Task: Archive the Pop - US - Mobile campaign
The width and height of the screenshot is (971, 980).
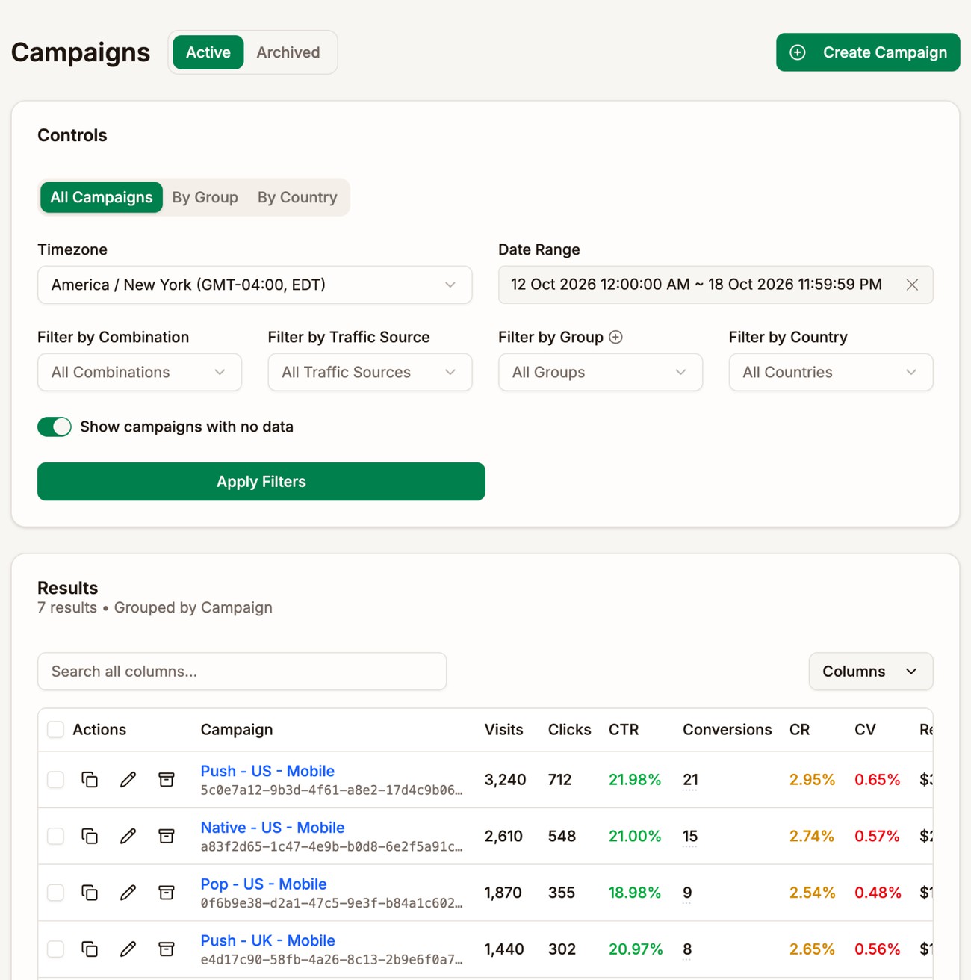Action: (167, 892)
